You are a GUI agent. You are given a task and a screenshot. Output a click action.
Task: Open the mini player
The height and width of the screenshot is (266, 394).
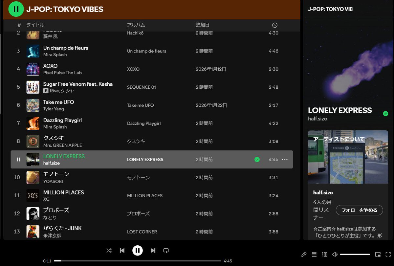coord(378,255)
